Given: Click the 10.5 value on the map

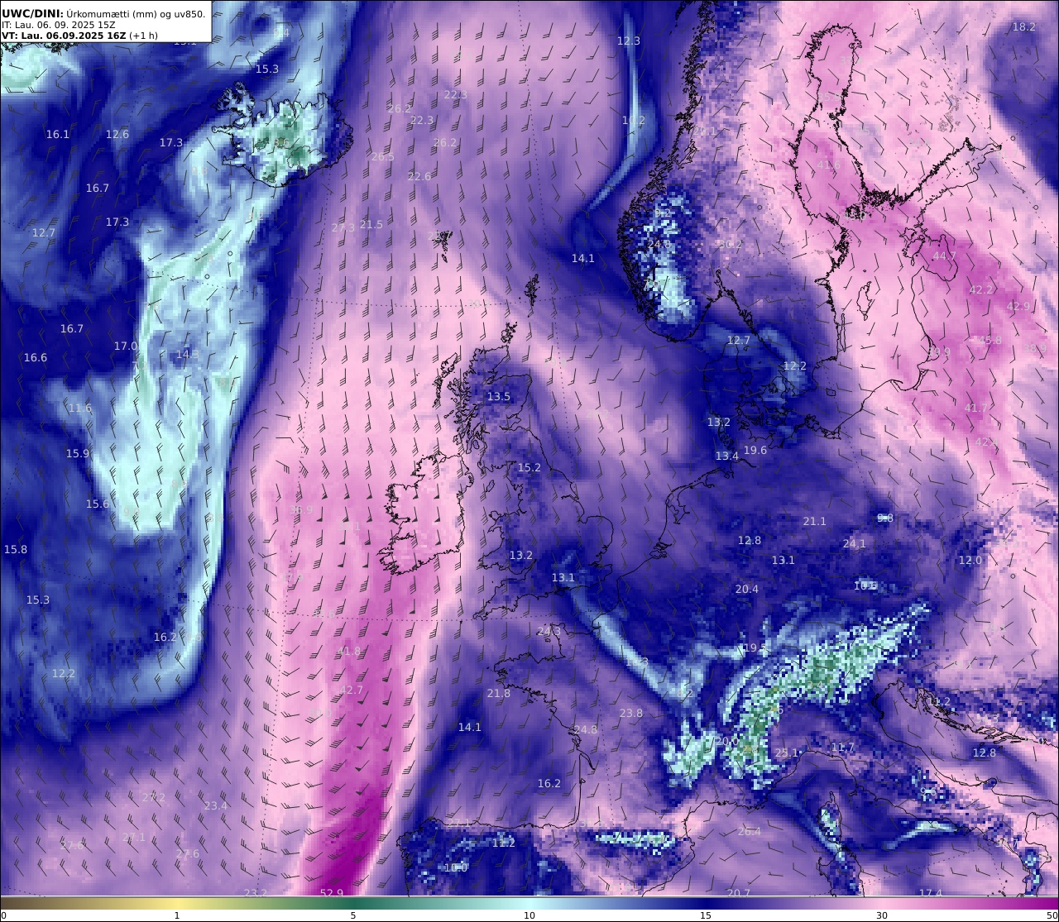Looking at the screenshot, I should (865, 585).
